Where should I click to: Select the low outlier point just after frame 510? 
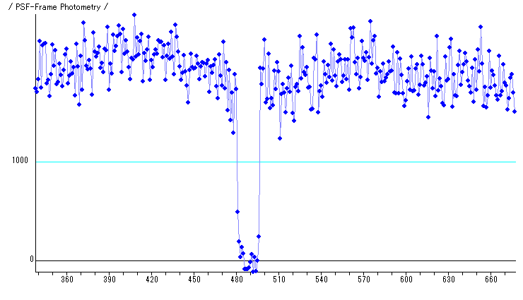280,138
